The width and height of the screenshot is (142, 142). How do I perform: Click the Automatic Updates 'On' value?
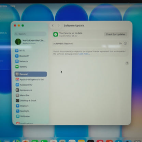[120, 43]
